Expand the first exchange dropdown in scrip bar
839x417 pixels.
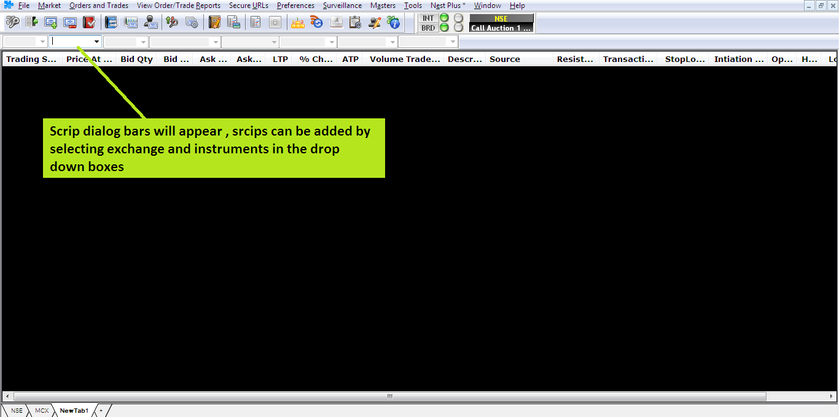click(42, 42)
